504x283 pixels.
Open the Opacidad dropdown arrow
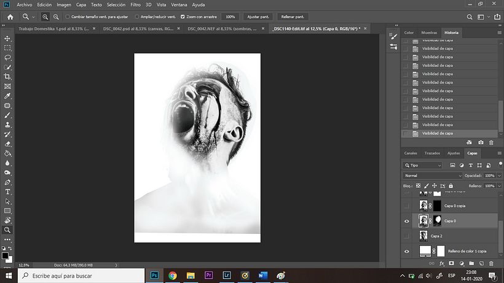pos(500,176)
